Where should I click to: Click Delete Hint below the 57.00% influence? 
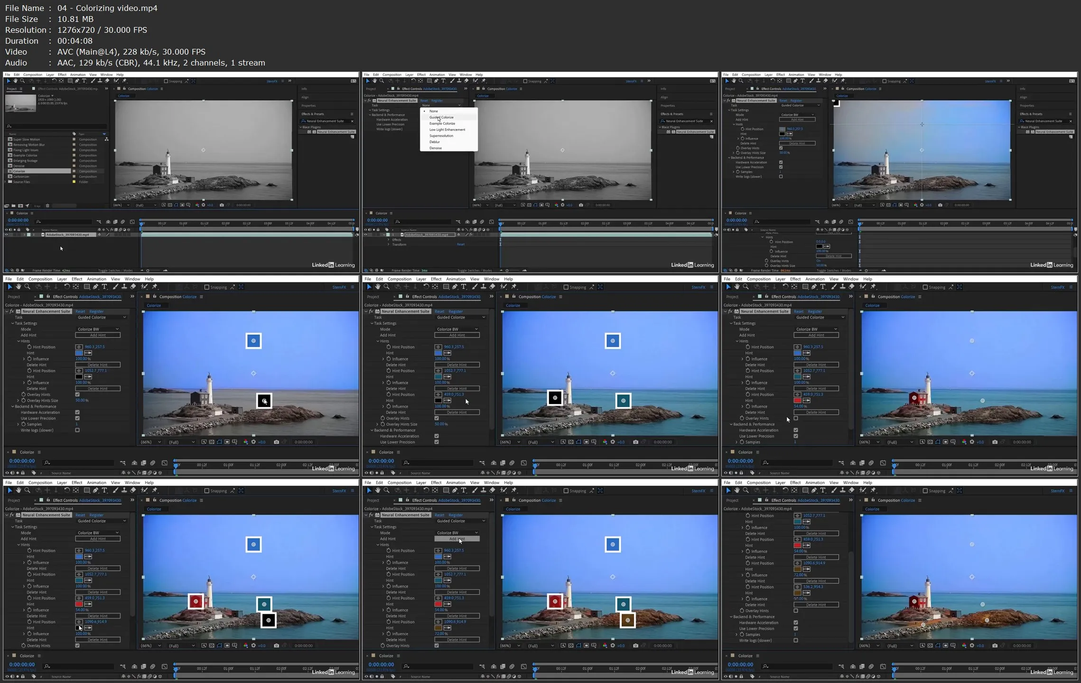pos(816,605)
